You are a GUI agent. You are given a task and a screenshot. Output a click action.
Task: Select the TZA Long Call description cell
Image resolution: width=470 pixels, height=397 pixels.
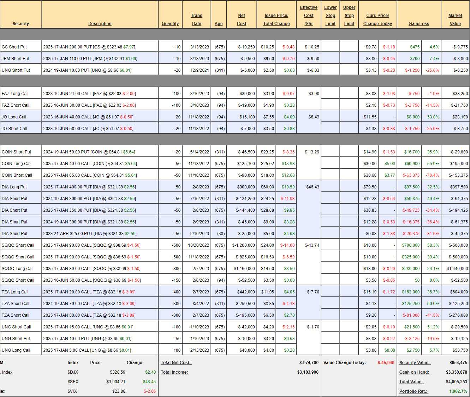point(89,292)
